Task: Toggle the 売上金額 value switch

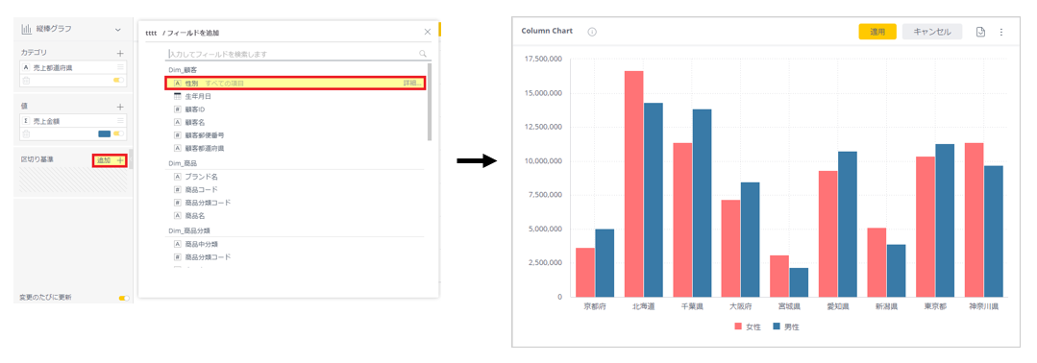Action: coord(118,133)
